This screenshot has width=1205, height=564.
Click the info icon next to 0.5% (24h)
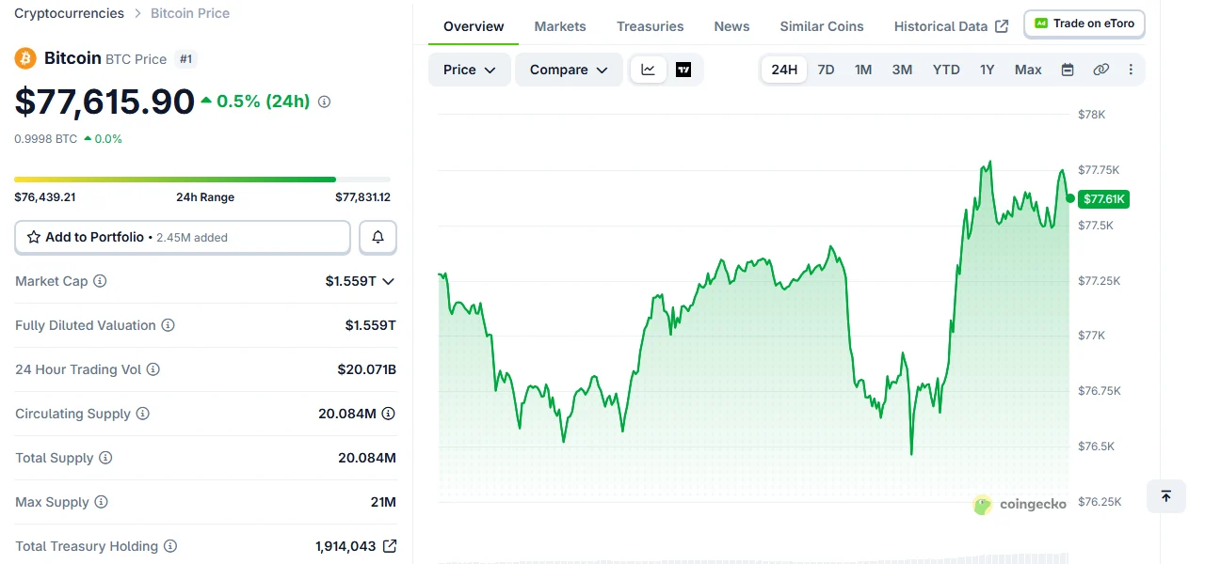[324, 102]
